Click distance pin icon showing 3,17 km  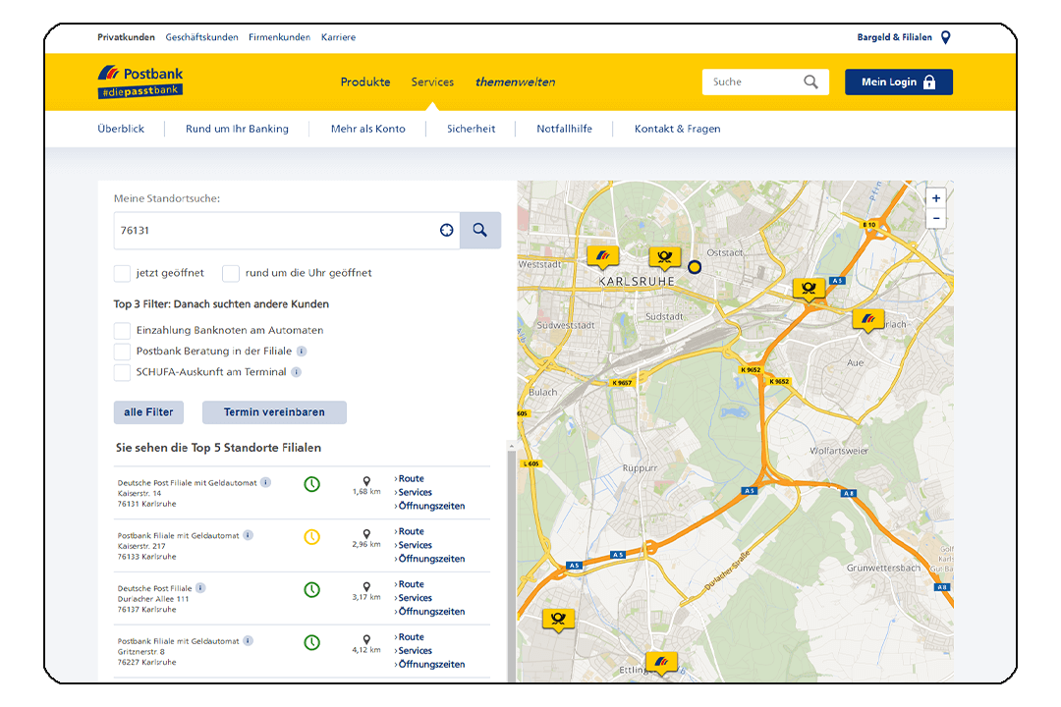(x=366, y=586)
